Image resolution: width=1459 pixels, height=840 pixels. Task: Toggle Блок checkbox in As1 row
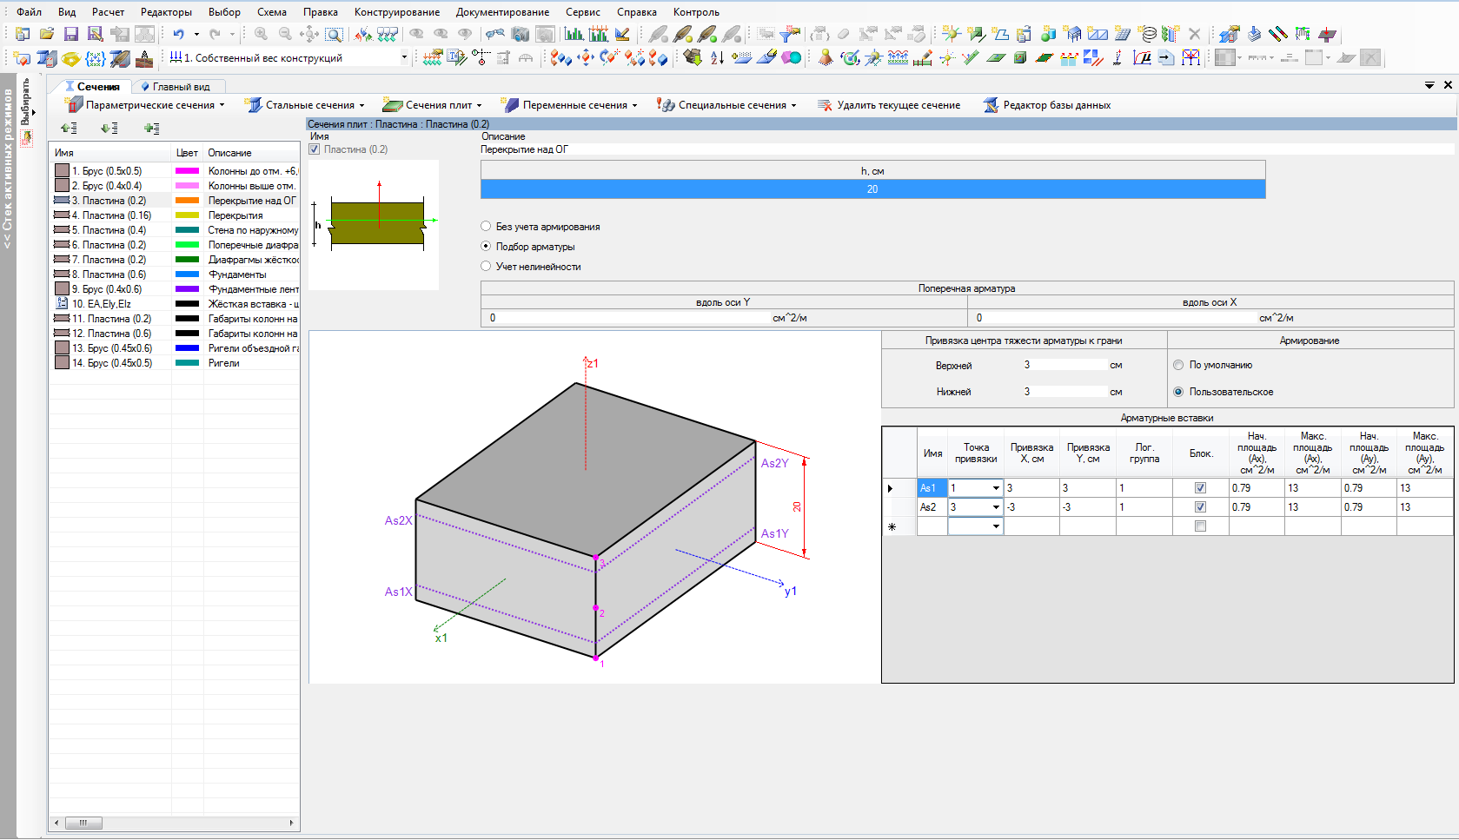pyautogui.click(x=1200, y=488)
